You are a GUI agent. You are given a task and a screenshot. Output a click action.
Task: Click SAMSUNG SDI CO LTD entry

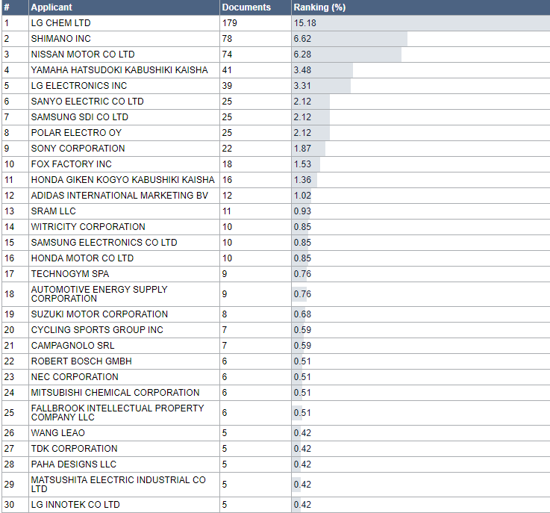80,117
